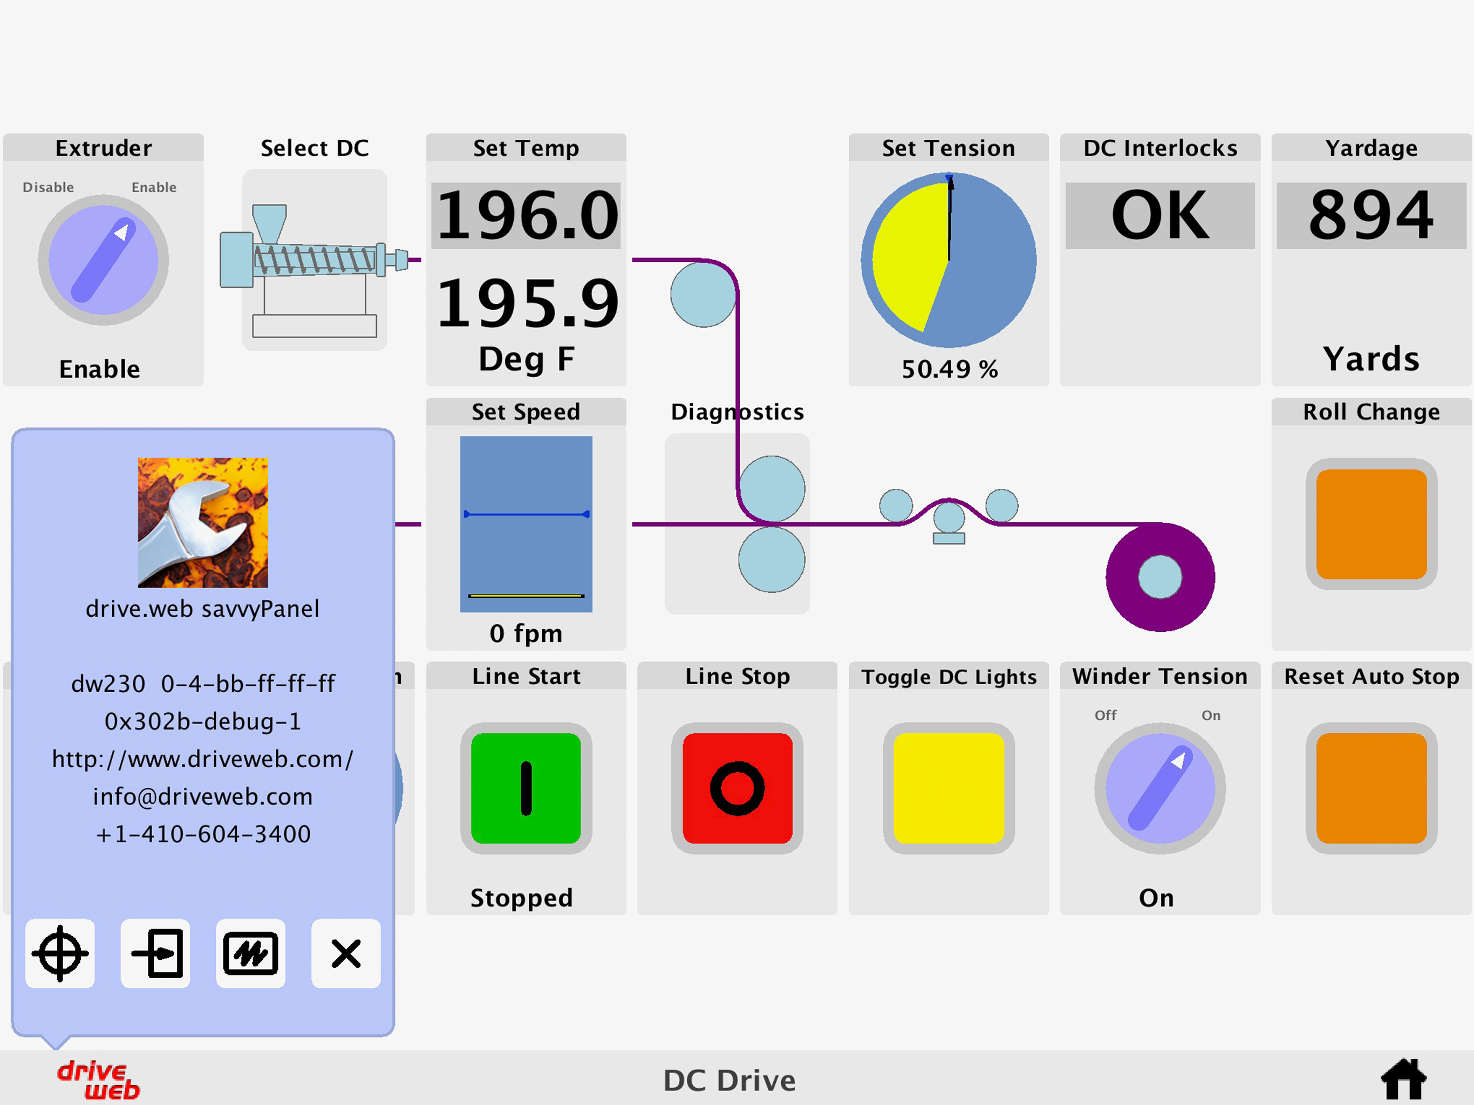Click the Set Temp setpoint 196.0 value
Image resolution: width=1474 pixels, height=1105 pixels.
pos(526,215)
